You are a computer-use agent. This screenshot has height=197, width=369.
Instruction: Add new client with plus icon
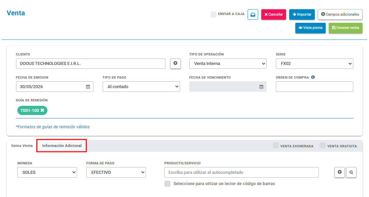(175, 63)
